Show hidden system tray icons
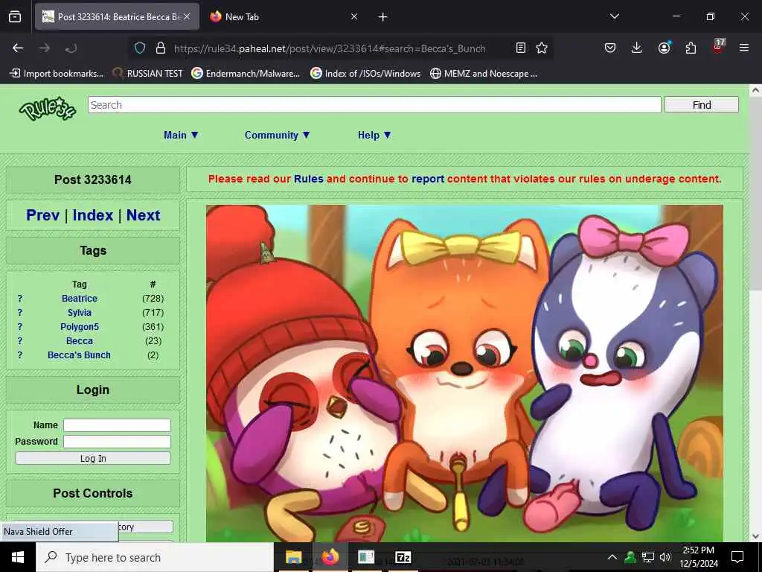 (x=612, y=557)
